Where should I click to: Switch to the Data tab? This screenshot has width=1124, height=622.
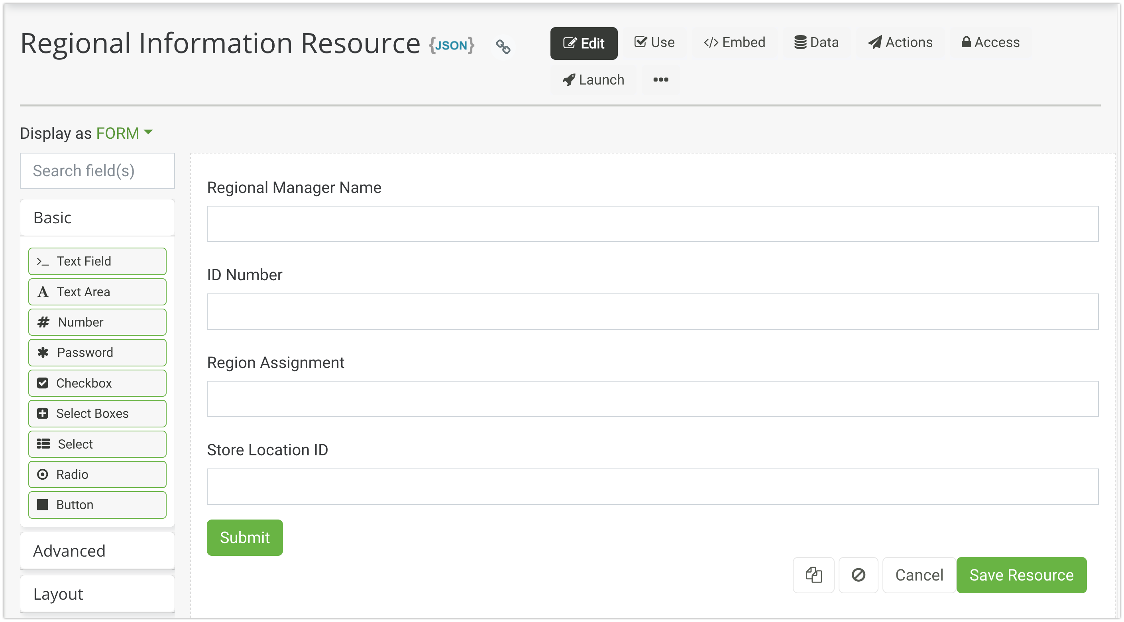pyautogui.click(x=816, y=42)
